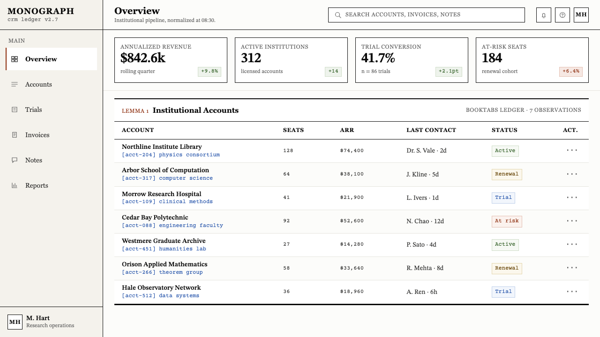This screenshot has height=337, width=600.
Task: Open the At-Risk Seats card
Action: (532, 60)
